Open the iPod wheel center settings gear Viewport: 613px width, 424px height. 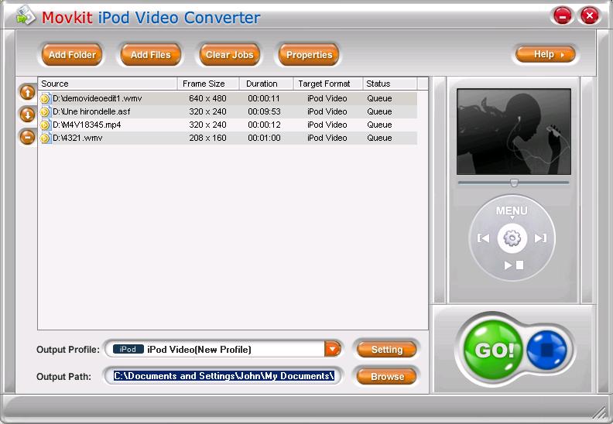click(512, 238)
